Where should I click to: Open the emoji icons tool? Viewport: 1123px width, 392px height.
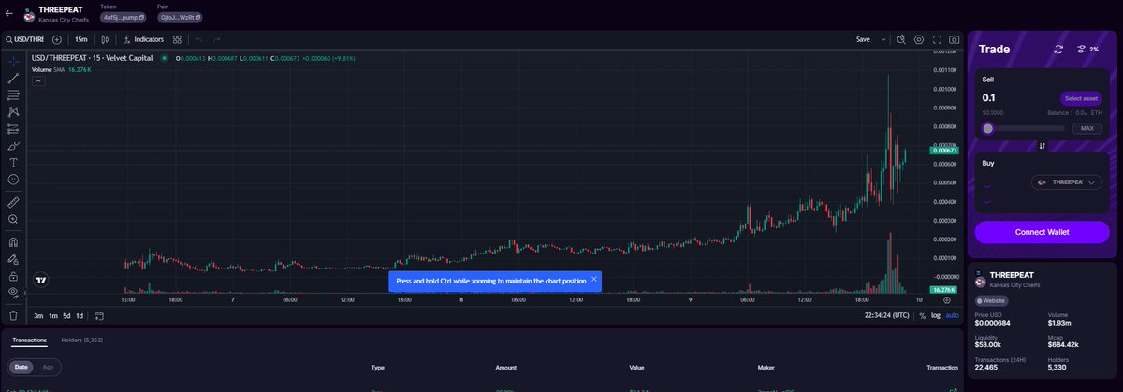pyautogui.click(x=13, y=180)
